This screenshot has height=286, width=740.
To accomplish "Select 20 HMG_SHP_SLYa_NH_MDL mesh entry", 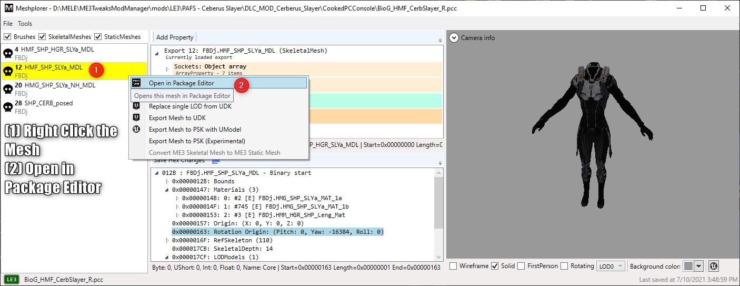I will click(74, 89).
